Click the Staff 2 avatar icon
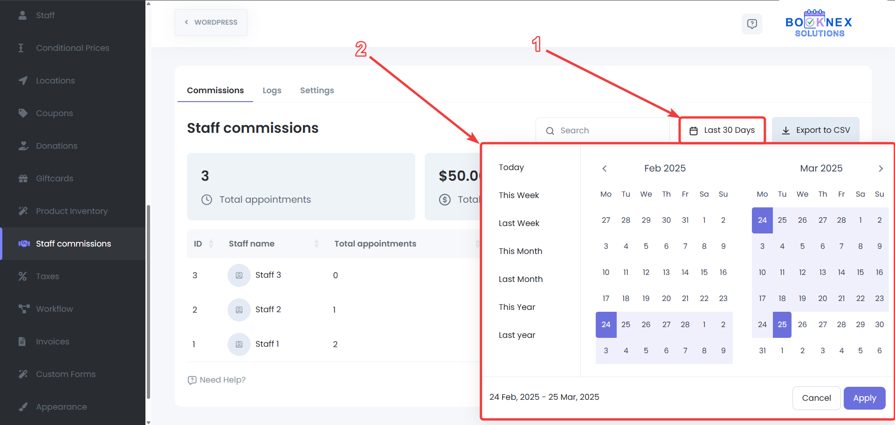Viewport: 895px width, 425px height. [239, 310]
